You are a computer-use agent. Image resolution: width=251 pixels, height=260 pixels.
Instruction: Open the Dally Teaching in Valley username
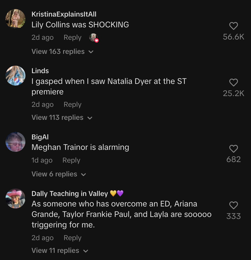tap(70, 194)
